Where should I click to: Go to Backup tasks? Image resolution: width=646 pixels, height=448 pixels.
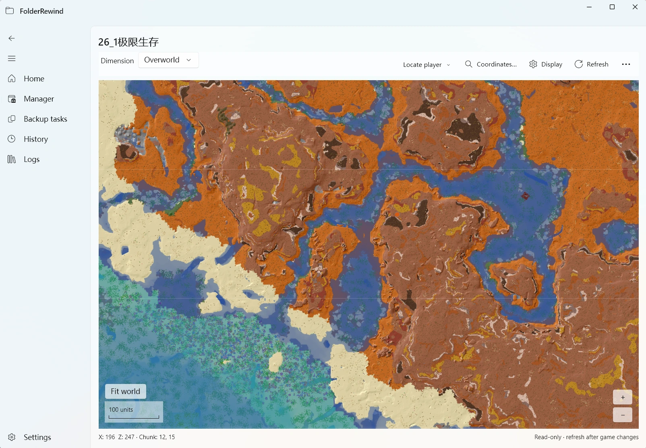pos(45,119)
